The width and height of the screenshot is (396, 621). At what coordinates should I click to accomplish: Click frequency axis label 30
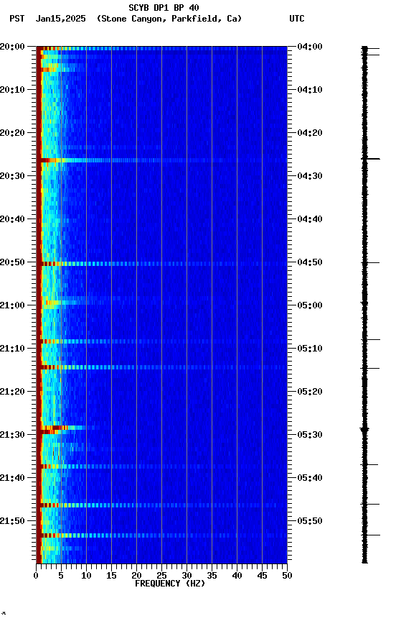pyautogui.click(x=187, y=576)
